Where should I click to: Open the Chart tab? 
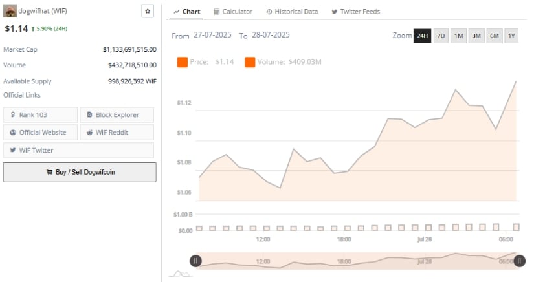tap(186, 12)
